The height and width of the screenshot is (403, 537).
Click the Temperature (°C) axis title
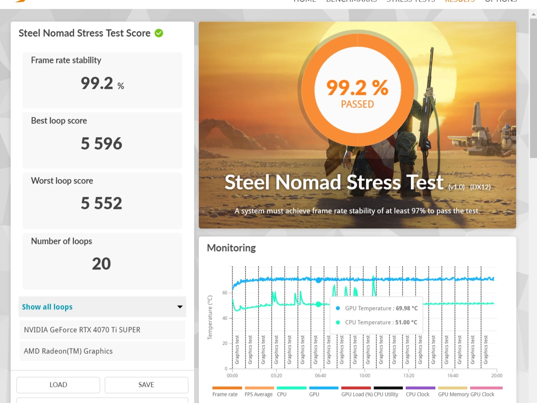coord(210,317)
